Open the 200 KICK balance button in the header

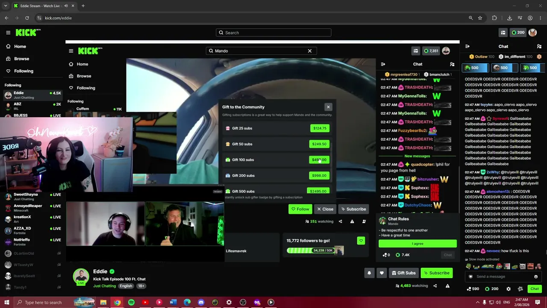[x=518, y=33]
